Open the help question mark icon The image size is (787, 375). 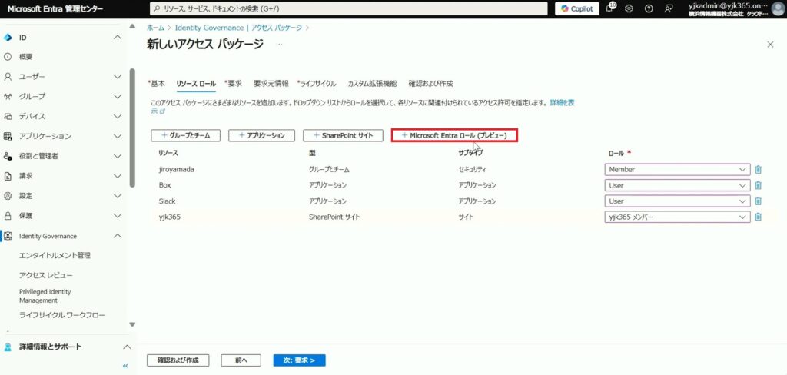tap(649, 8)
